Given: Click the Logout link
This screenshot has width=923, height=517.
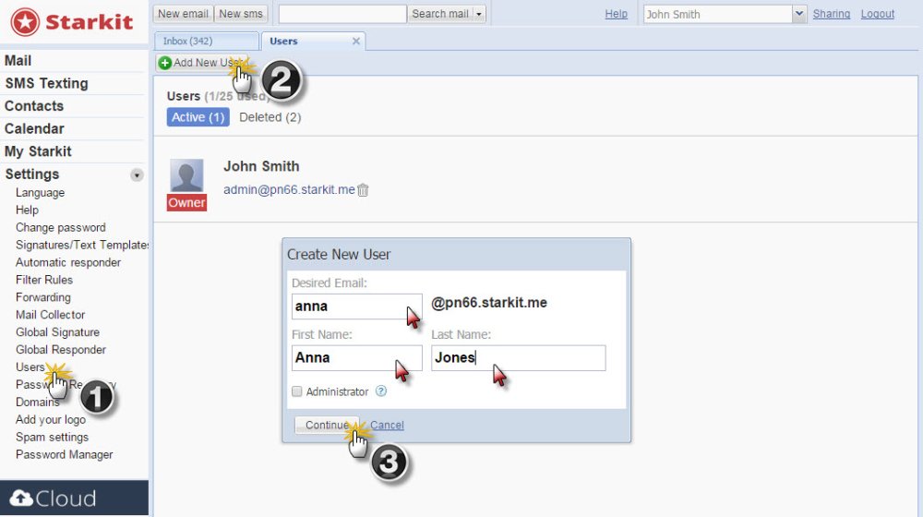Looking at the screenshot, I should 877,14.
